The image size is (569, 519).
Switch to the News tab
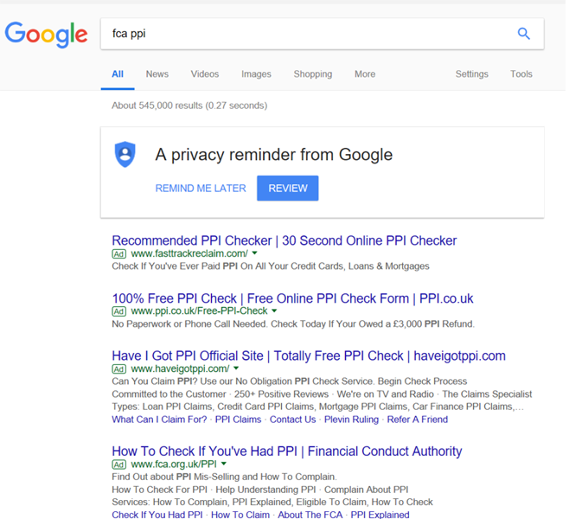pyautogui.click(x=157, y=74)
